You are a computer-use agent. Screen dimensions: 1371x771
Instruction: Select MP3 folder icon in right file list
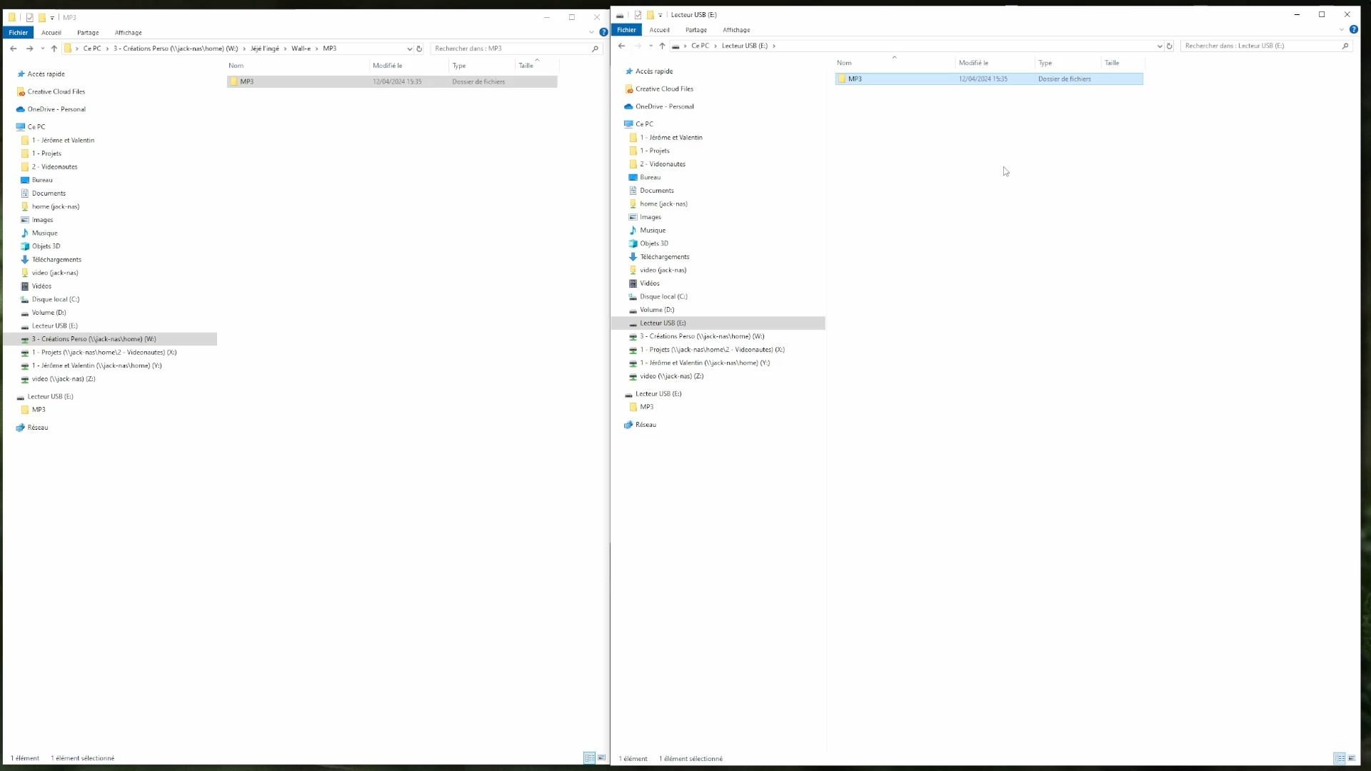pos(842,79)
